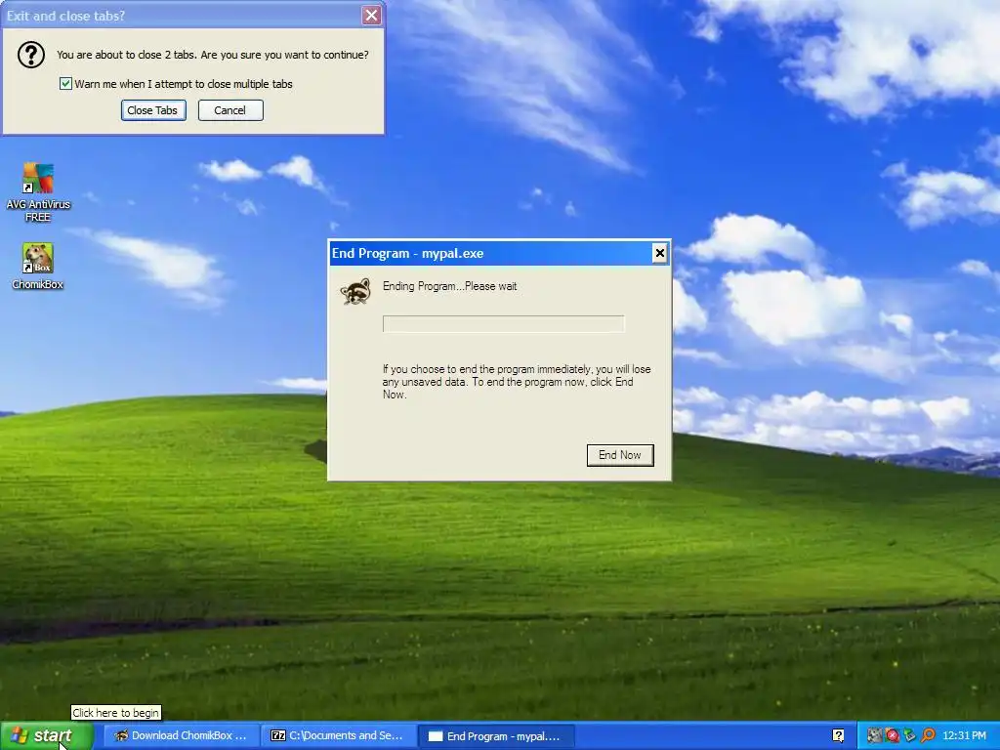
Task: Open the grey pixelated tray icon
Action: [874, 736]
